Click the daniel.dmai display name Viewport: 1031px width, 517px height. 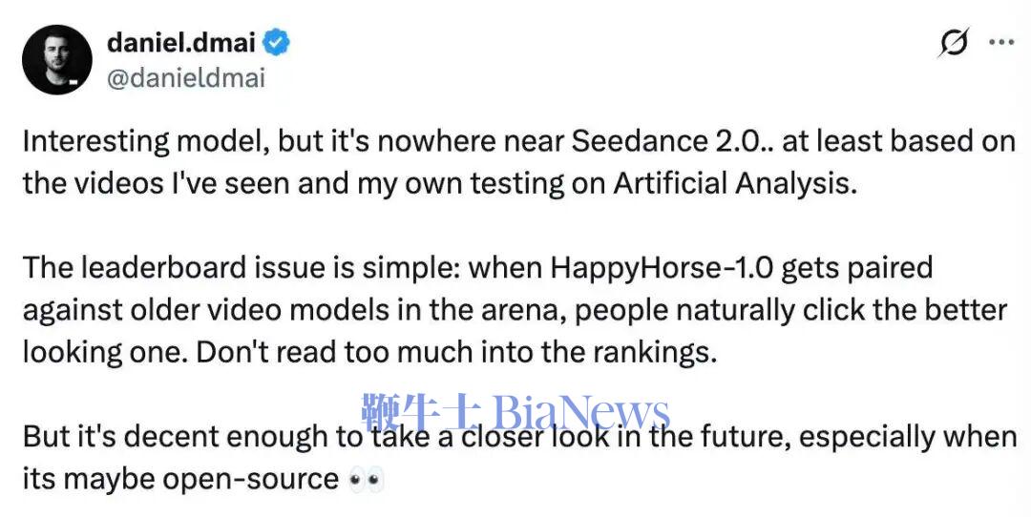(183, 42)
